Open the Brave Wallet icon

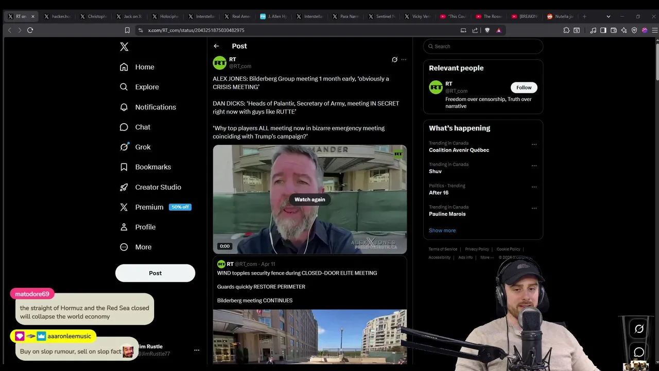pyautogui.click(x=614, y=30)
